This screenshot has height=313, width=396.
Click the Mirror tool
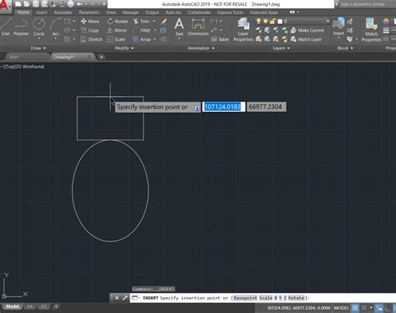[x=117, y=30]
